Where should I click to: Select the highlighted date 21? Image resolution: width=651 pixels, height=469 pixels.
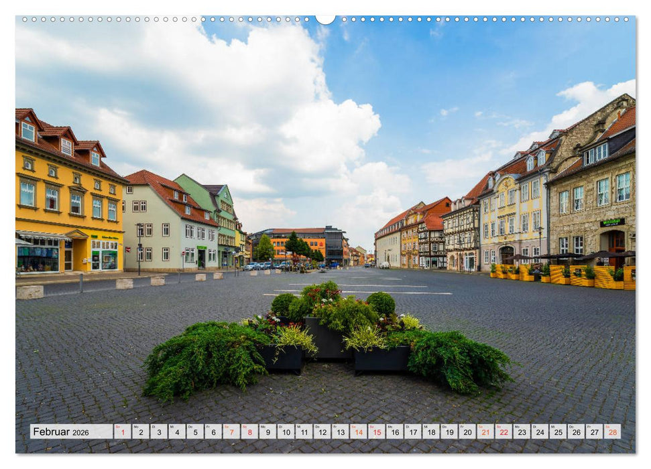click(484, 433)
